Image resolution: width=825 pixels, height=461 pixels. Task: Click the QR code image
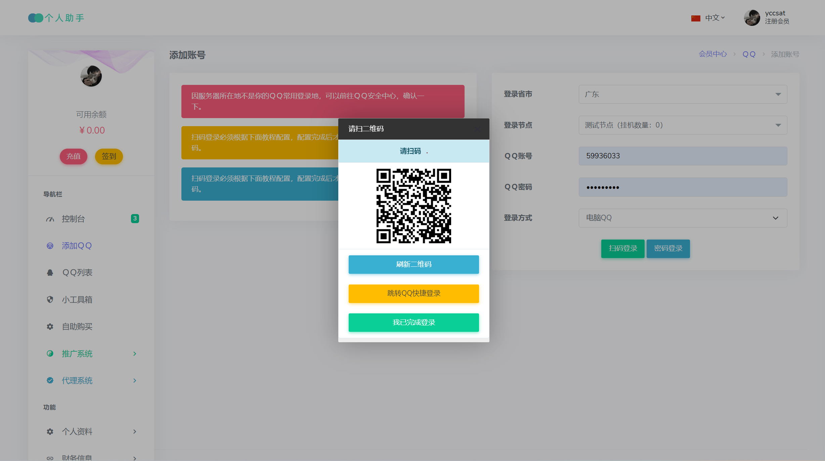tap(414, 206)
